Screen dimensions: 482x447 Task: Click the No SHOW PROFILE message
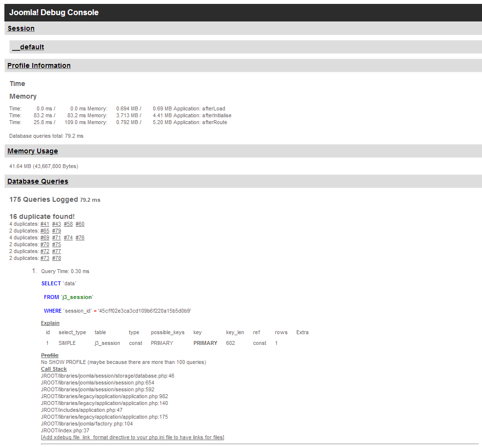tap(124, 362)
